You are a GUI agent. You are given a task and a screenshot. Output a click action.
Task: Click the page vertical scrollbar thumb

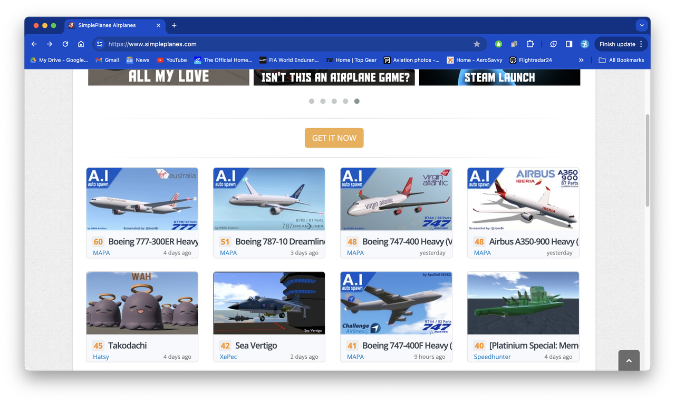(x=648, y=161)
